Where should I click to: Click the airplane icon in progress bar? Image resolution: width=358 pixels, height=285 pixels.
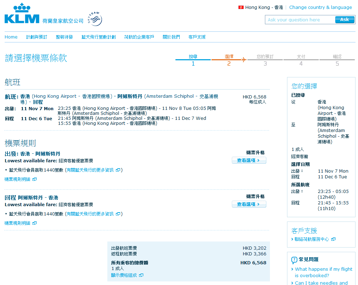pyautogui.click(x=244, y=60)
